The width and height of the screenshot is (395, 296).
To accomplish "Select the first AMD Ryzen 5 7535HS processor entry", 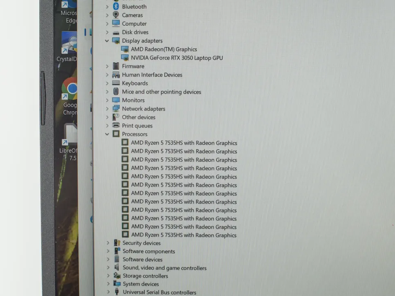I will 184,143.
